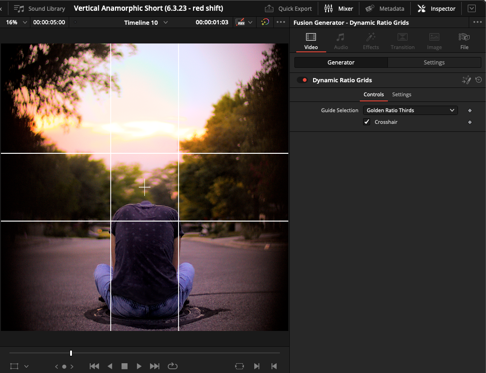Toggle the Inspector panel
This screenshot has height=373, width=486.
pyautogui.click(x=436, y=9)
